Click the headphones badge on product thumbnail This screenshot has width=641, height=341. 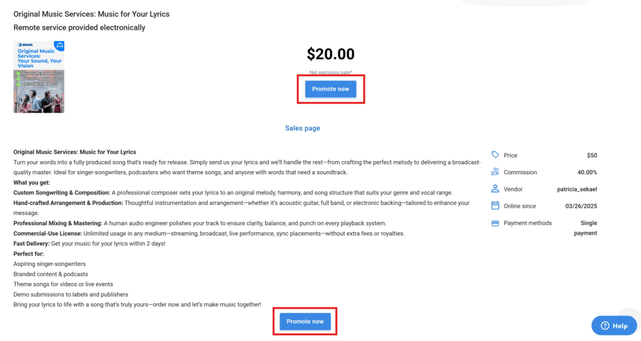60,46
